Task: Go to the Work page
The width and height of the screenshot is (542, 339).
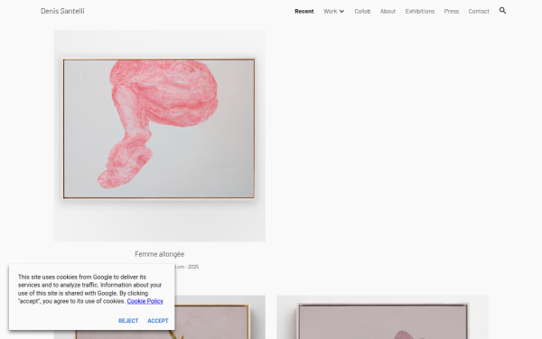Action: 330,12
